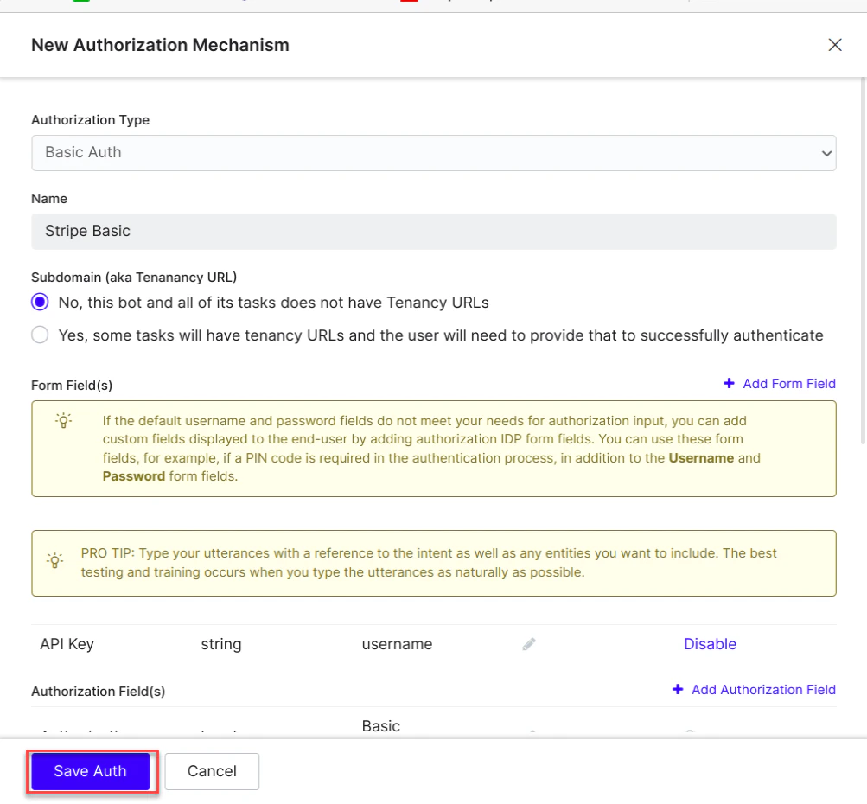
Task: Close the New Authorization Mechanism dialog
Action: (x=834, y=45)
